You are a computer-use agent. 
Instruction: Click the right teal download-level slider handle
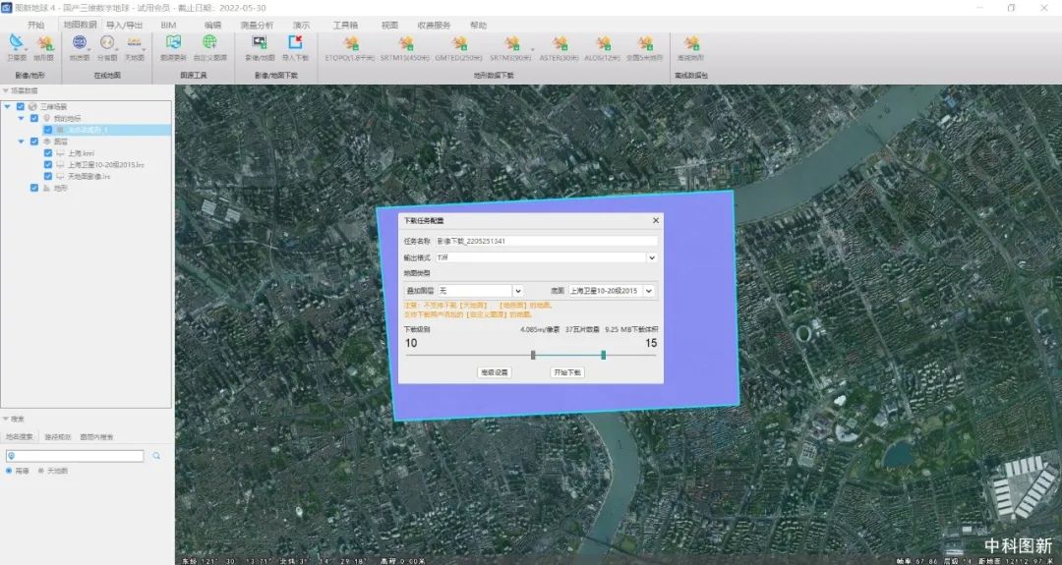(x=603, y=355)
